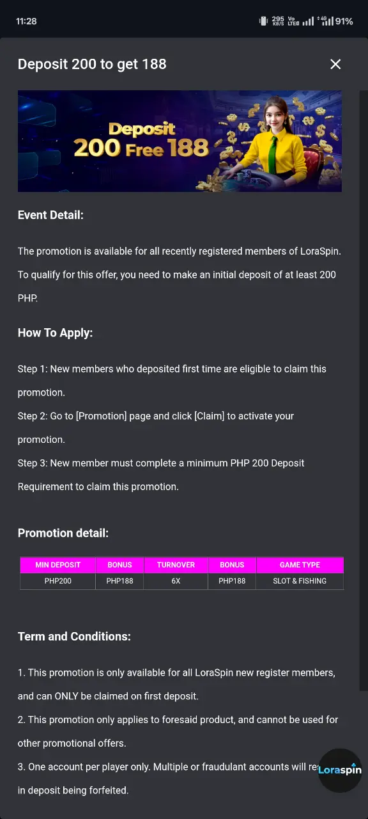
Task: Click the 6X turnover cell
Action: click(x=176, y=581)
